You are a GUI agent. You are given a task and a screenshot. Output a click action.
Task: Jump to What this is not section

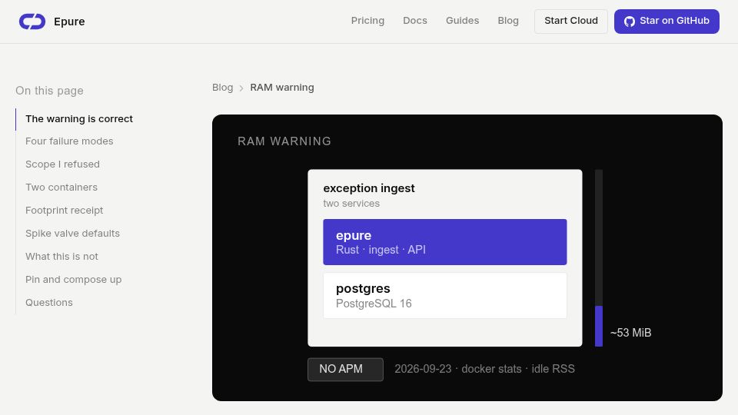click(61, 257)
